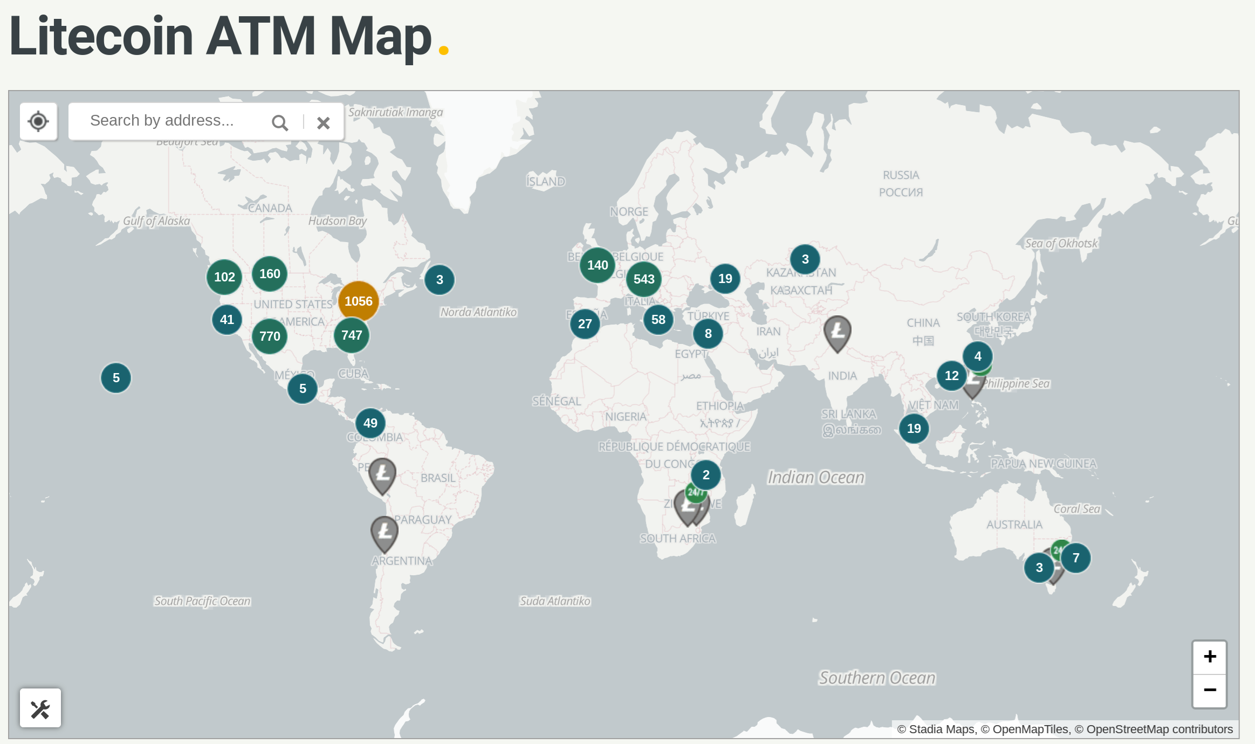This screenshot has width=1255, height=744.
Task: Open the 3 cluster in Kazakhstan
Action: pyautogui.click(x=805, y=259)
